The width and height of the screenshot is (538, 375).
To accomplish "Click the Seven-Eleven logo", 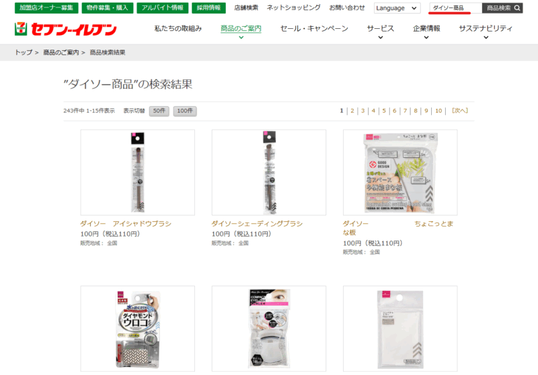I will click(x=65, y=29).
